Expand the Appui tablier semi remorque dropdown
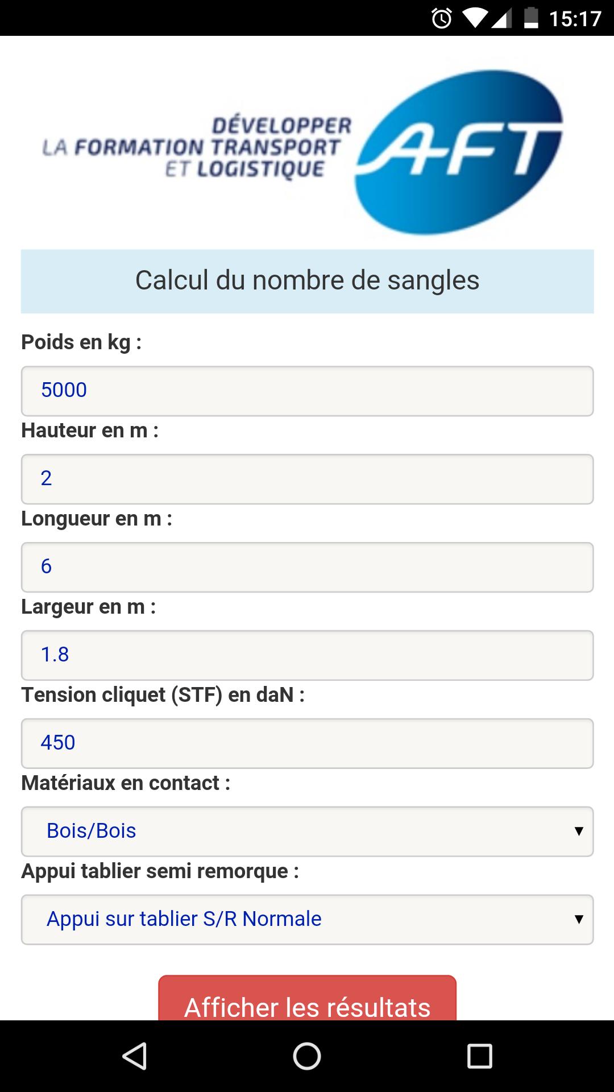This screenshot has height=1092, width=614. 307,919
